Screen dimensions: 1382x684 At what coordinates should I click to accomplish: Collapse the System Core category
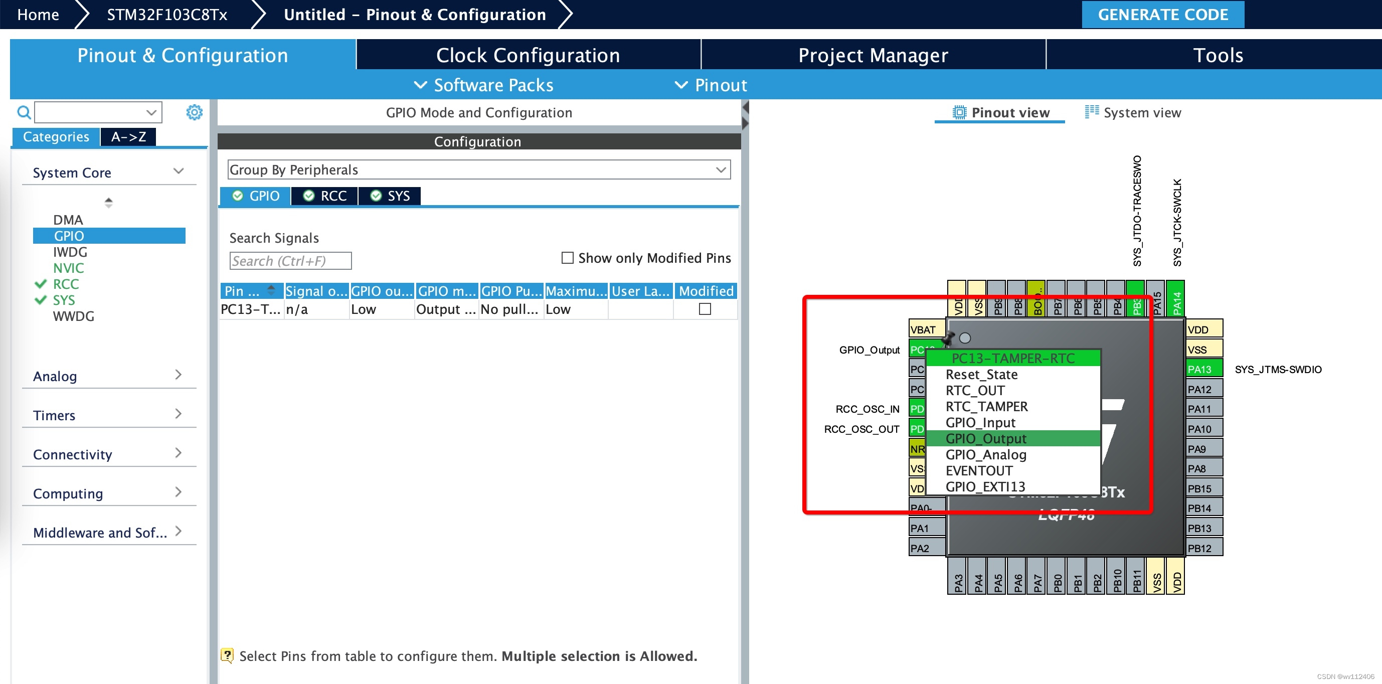178,172
